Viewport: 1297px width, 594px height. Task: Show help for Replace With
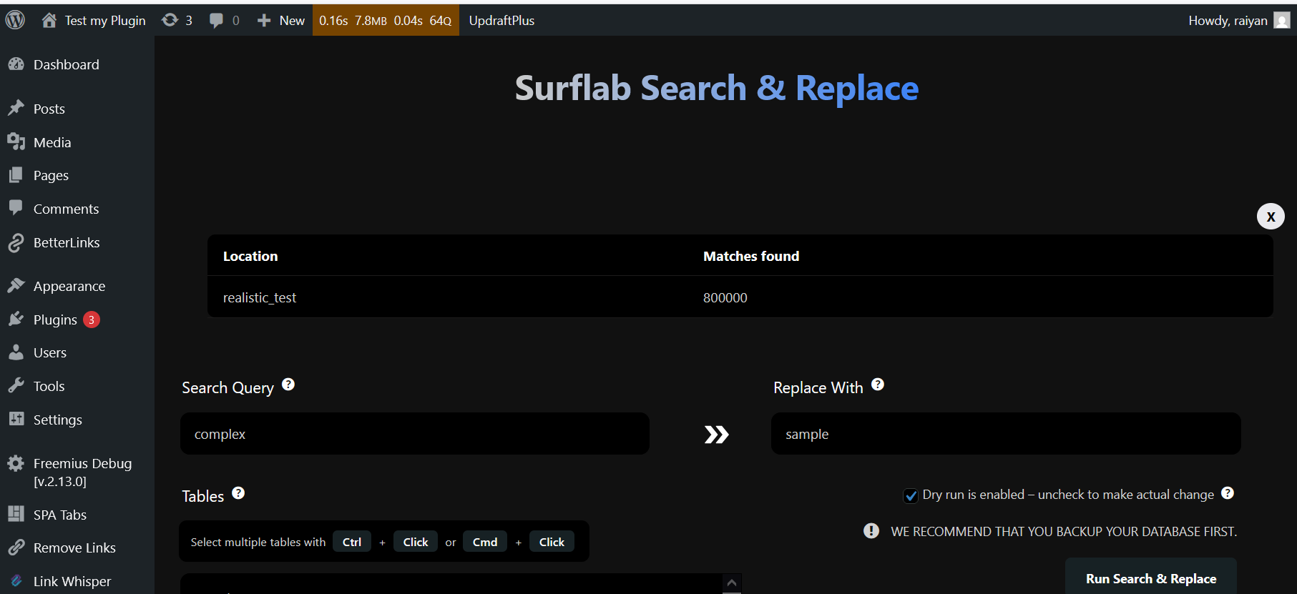pyautogui.click(x=878, y=385)
